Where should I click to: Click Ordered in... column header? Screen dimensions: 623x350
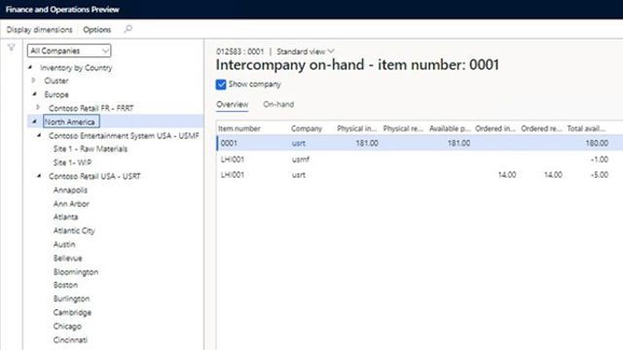coord(495,128)
